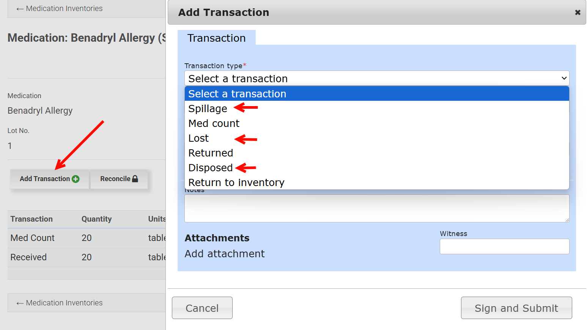
Task: Click the Transaction column header
Action: click(x=31, y=219)
